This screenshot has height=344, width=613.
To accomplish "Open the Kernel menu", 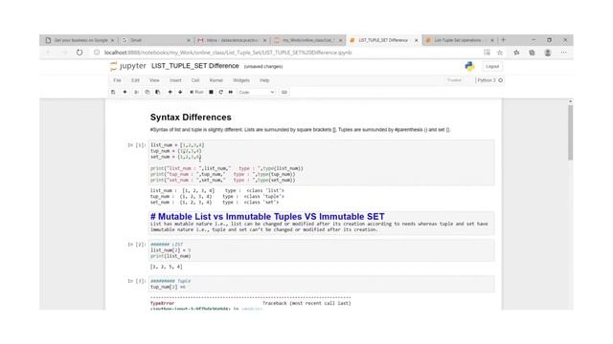I will [x=216, y=80].
